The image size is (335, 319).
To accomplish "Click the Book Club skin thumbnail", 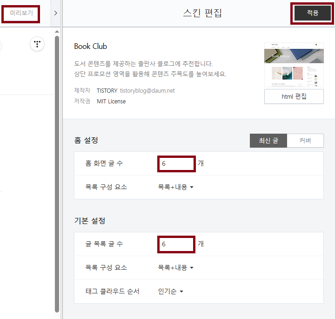I will (294, 65).
